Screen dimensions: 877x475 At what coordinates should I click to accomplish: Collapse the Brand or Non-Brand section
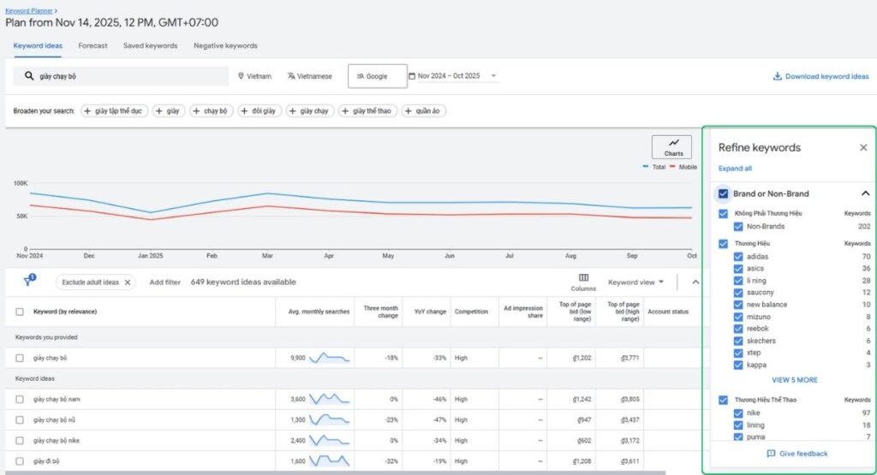point(864,193)
